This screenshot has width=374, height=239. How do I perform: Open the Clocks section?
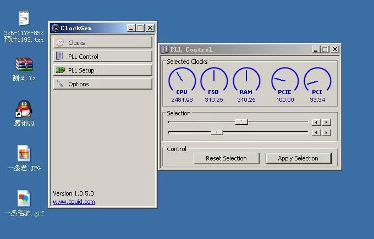tap(102, 43)
